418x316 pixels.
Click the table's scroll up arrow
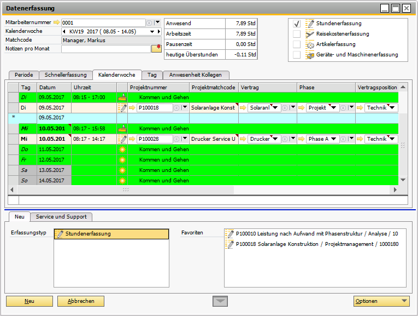click(x=403, y=87)
